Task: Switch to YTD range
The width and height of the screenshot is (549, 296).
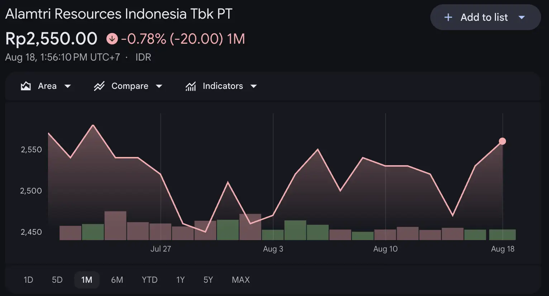Action: click(149, 280)
